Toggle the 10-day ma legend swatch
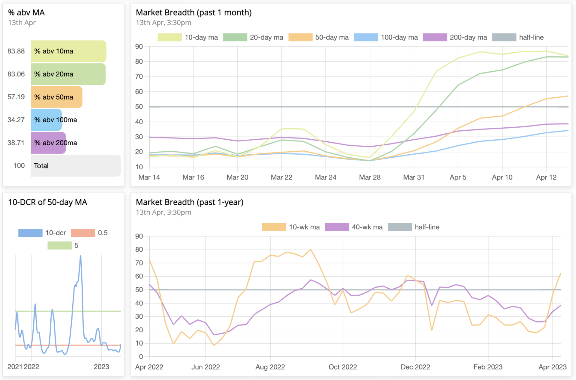 [169, 37]
